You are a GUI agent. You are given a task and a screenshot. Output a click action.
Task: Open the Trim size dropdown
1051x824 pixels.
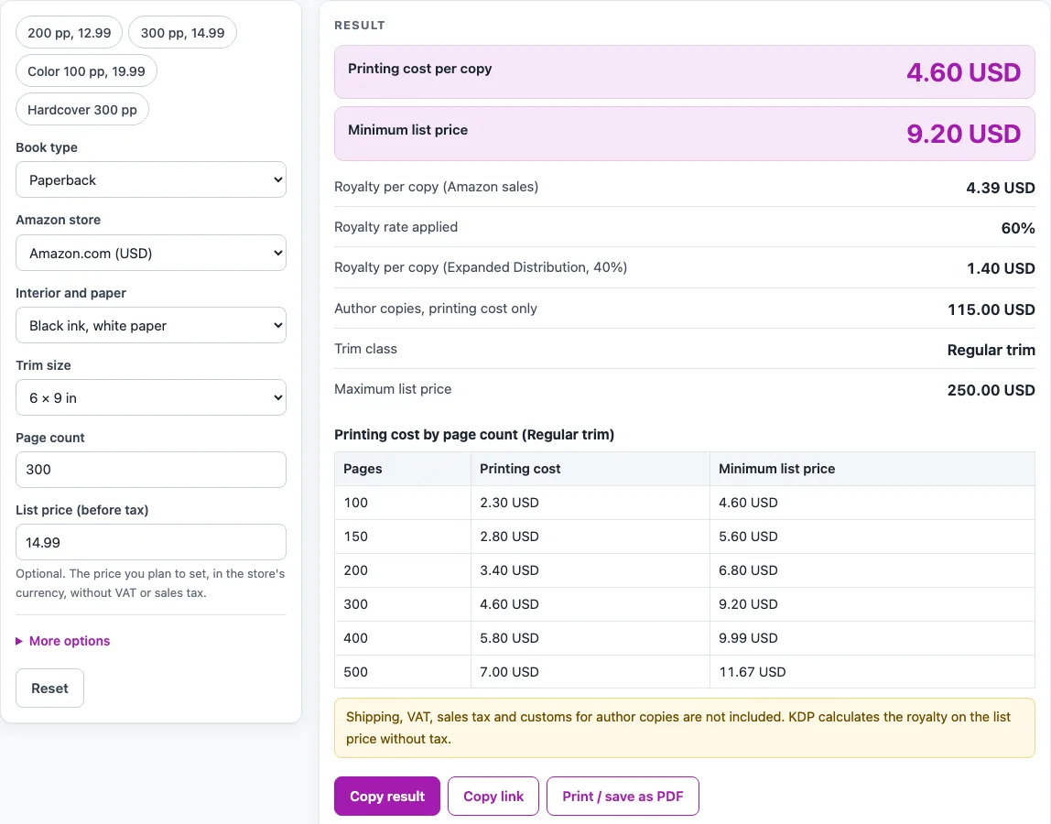151,397
